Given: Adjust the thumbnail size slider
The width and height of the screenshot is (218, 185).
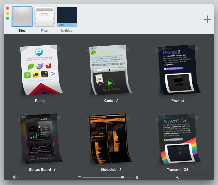Looking at the screenshot, I should coord(123,177).
